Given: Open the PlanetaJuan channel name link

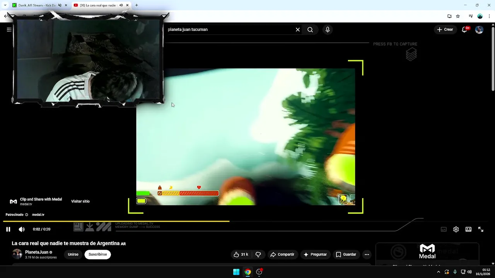Looking at the screenshot, I should coord(37,252).
